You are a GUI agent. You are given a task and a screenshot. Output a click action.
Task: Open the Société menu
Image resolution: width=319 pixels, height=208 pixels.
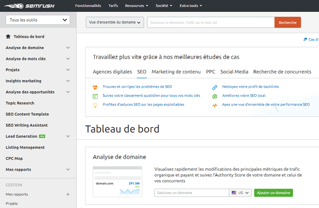[164, 6]
